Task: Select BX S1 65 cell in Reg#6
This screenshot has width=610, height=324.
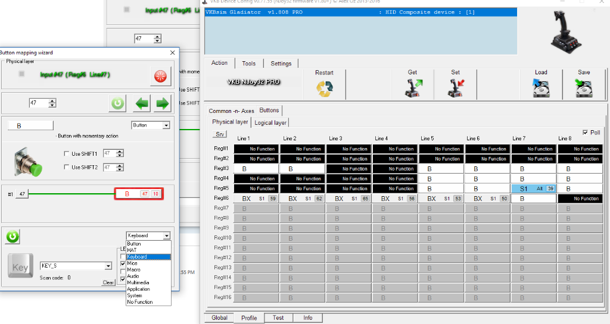Action: [349, 199]
